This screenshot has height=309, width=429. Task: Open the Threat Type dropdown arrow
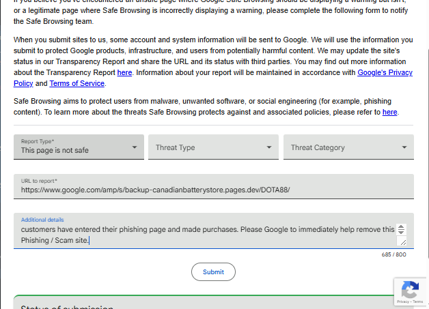pos(269,147)
